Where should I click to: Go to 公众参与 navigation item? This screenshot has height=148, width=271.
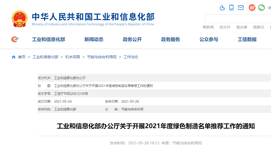[x=209, y=39]
